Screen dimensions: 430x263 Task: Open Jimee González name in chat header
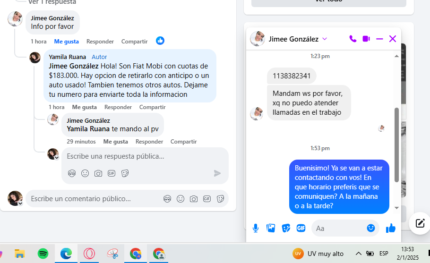point(293,39)
